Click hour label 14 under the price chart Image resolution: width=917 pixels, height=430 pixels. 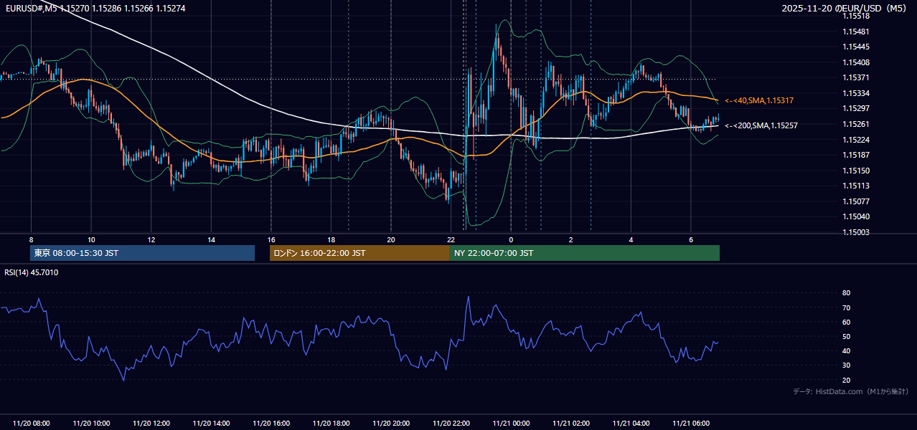211,239
